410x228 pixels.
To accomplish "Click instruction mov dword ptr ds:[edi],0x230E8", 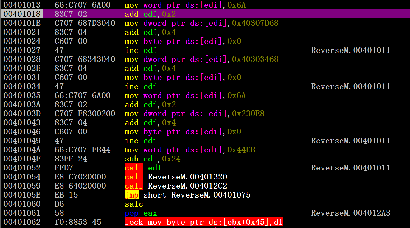I will (195, 113).
